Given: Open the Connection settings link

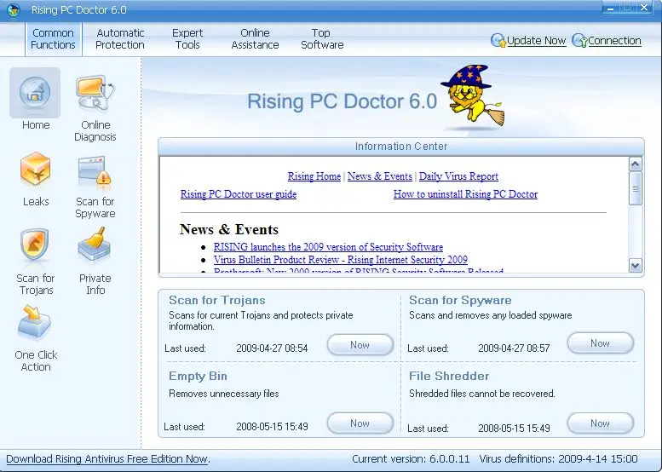Looking at the screenshot, I should point(607,41).
